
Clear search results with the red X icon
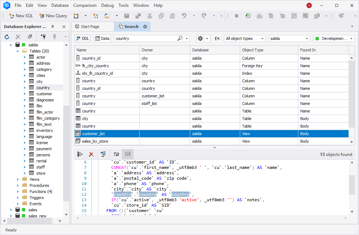coord(92,154)
